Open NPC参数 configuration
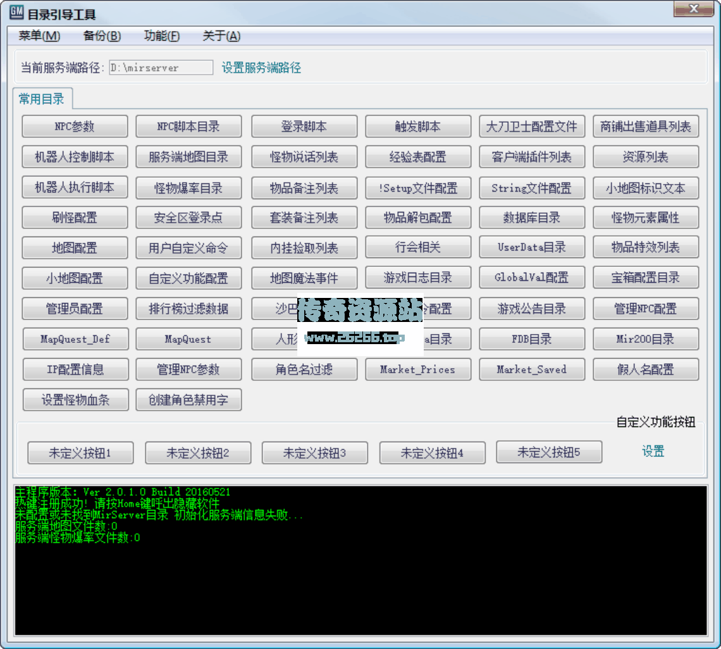 click(75, 126)
